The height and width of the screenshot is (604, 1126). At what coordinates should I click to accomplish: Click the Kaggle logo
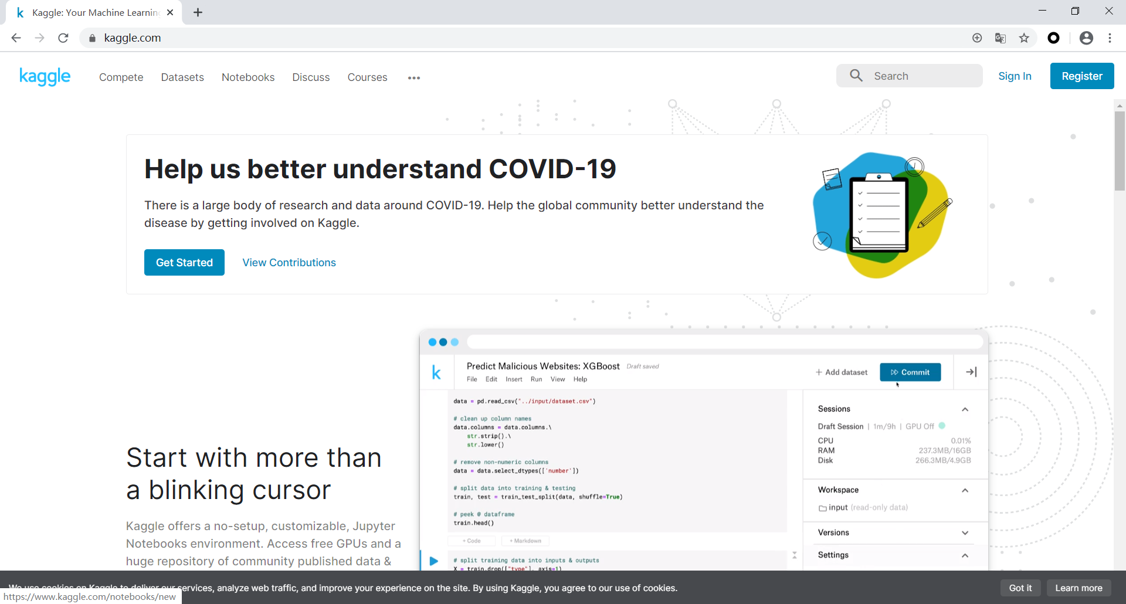coord(45,76)
